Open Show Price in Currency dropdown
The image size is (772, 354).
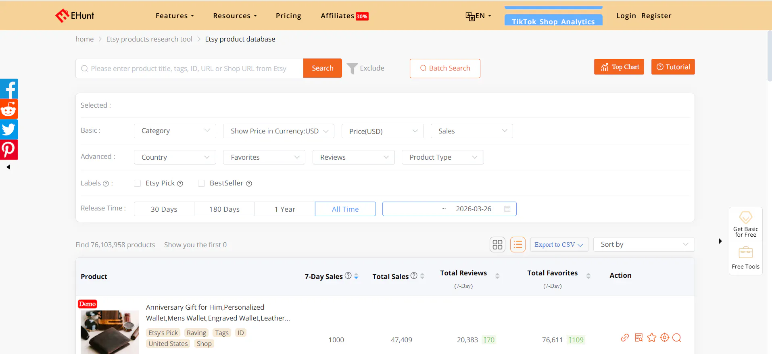[x=279, y=131]
